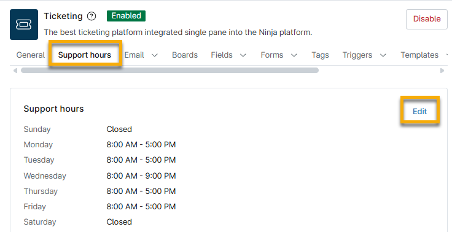452x232 pixels.
Task: Click Saturday's Closed value
Action: coord(119,222)
